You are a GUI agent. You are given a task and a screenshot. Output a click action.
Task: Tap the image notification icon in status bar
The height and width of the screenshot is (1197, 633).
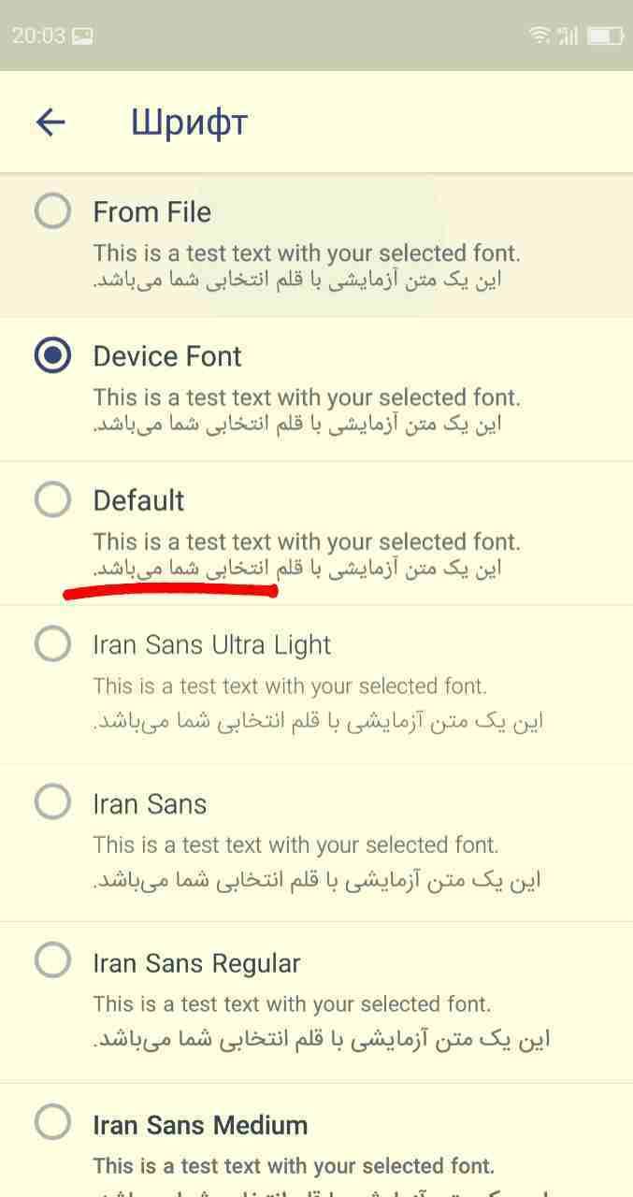[x=82, y=36]
